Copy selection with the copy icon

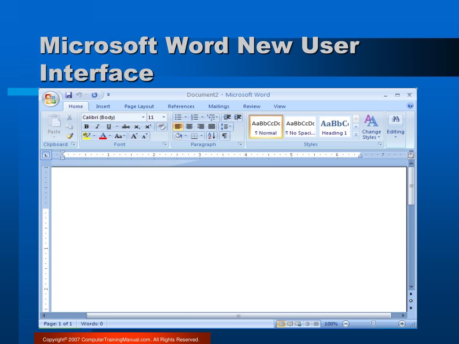tap(69, 126)
